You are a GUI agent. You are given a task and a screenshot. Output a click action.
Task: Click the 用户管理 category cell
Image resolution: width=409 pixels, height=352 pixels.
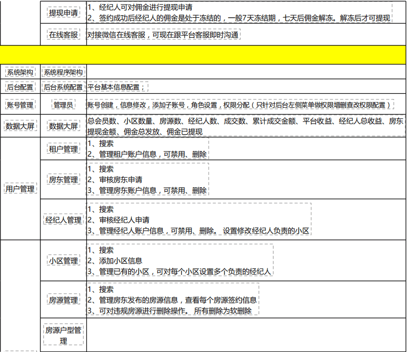click(x=20, y=189)
